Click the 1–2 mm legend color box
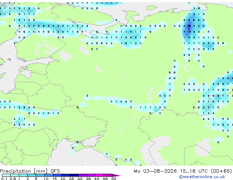 [x=23, y=175]
